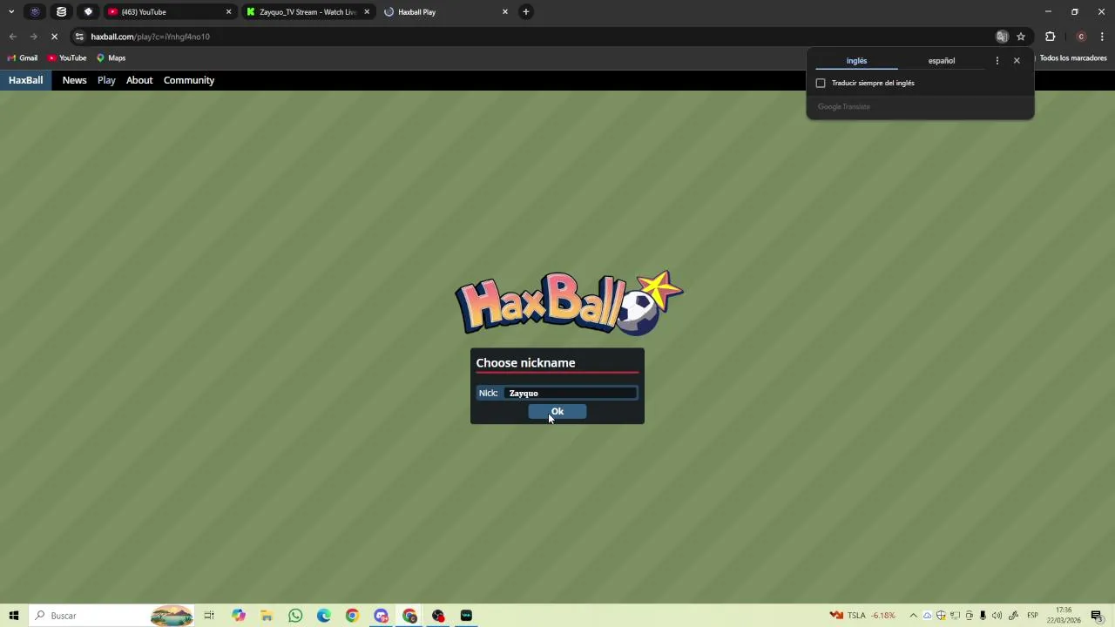This screenshot has height=627, width=1115.
Task: Open File Explorer from the taskbar
Action: (267, 616)
